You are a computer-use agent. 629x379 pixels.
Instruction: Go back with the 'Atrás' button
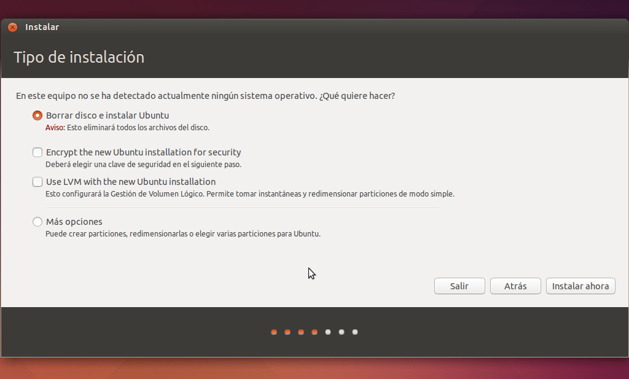coord(515,286)
